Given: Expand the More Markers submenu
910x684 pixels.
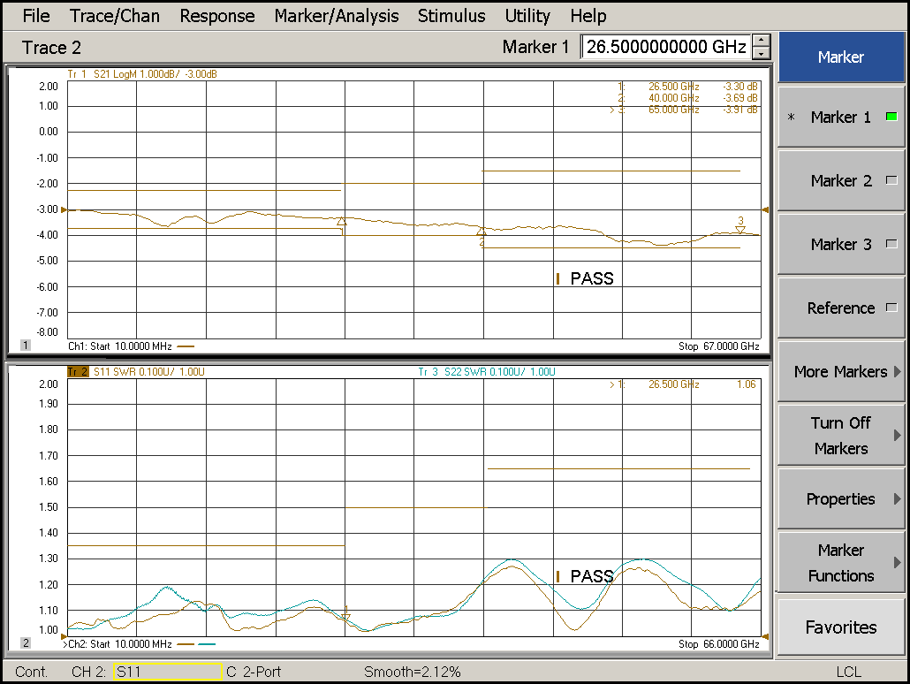Looking at the screenshot, I should pos(840,372).
